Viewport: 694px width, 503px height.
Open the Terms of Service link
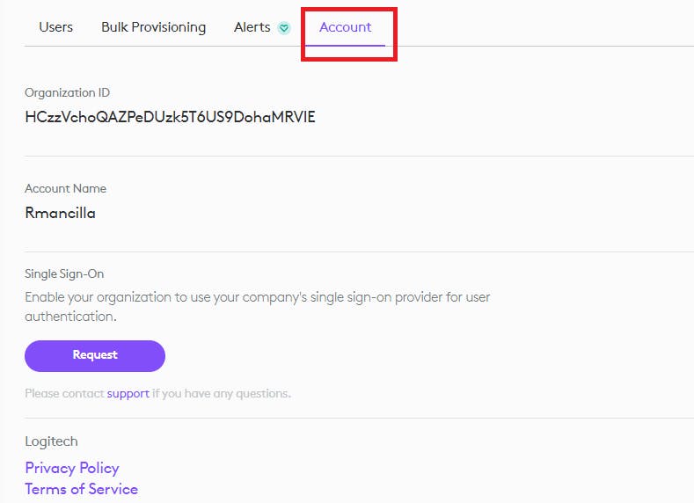pos(81,489)
